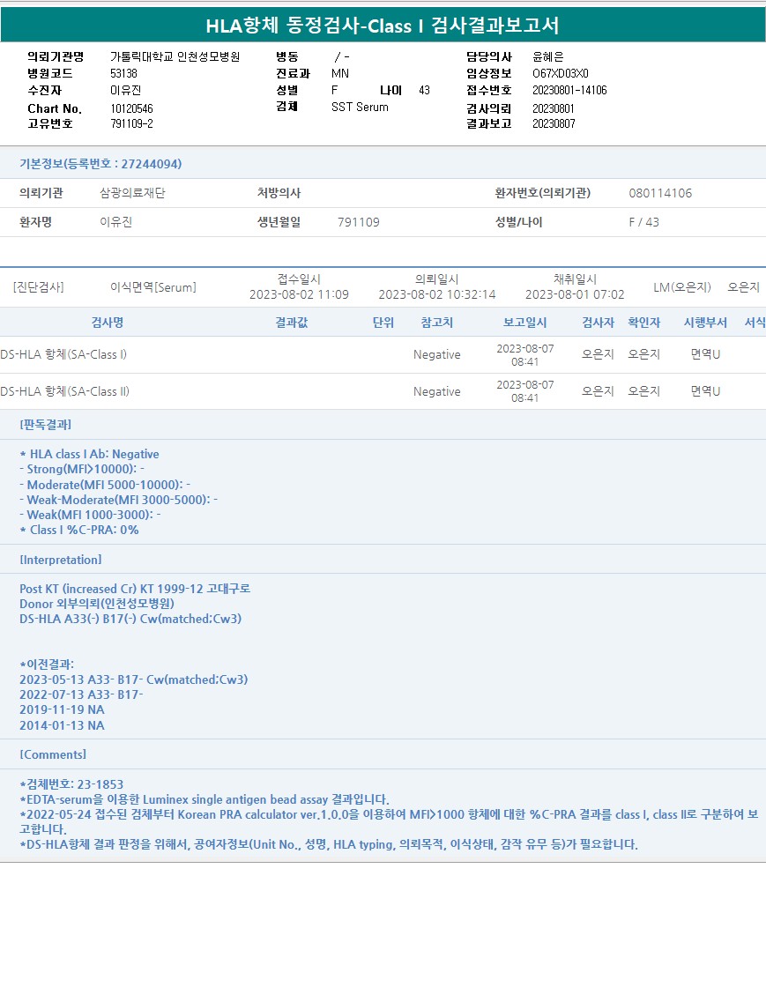Screen dimensions: 766x995
Task: Click '면역U' in the SA-Class II row
Action: coord(705,391)
